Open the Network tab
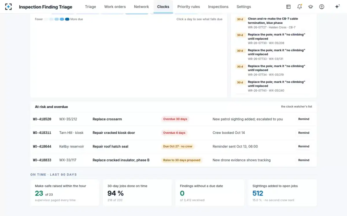The width and height of the screenshot is (347, 216). pyautogui.click(x=141, y=7)
